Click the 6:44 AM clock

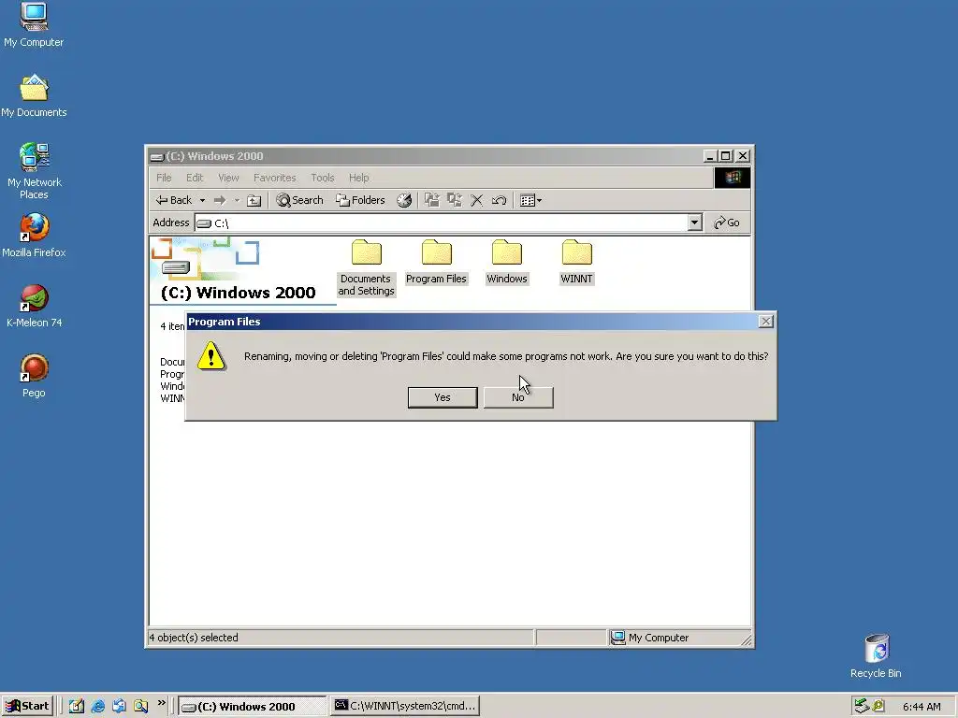click(x=922, y=707)
